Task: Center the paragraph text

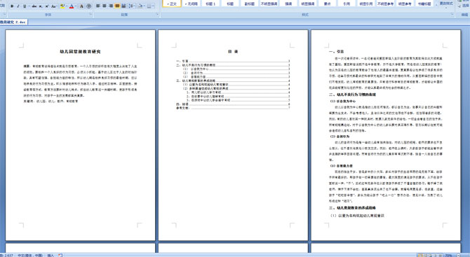Action: pos(105,6)
